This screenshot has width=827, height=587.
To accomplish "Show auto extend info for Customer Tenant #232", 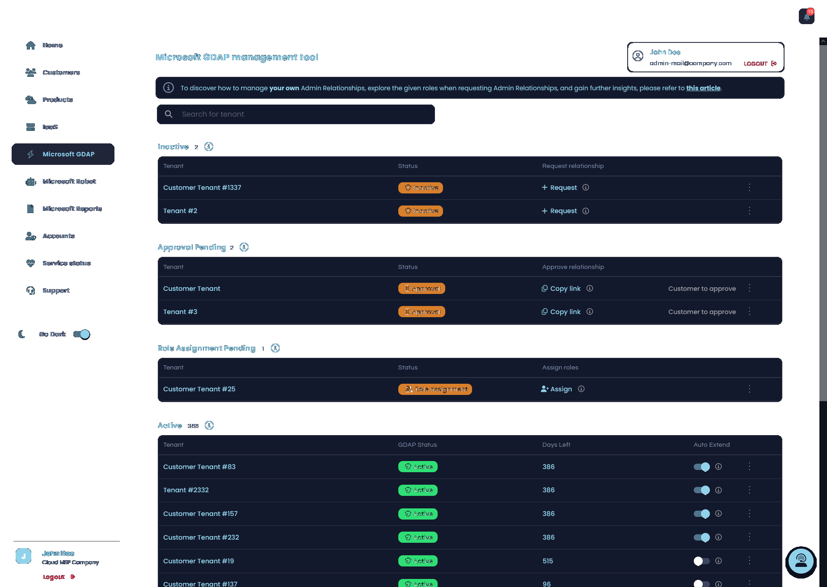I will [718, 537].
